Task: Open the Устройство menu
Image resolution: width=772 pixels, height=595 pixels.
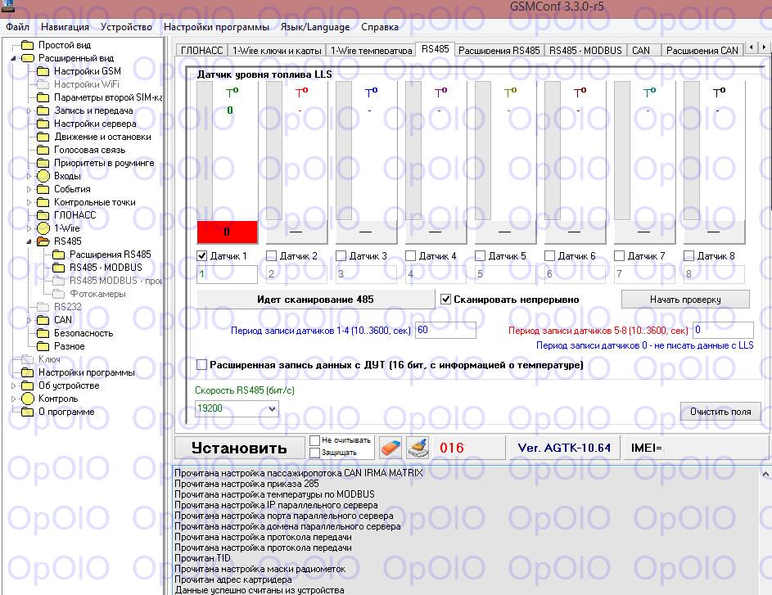Action: pyautogui.click(x=125, y=27)
